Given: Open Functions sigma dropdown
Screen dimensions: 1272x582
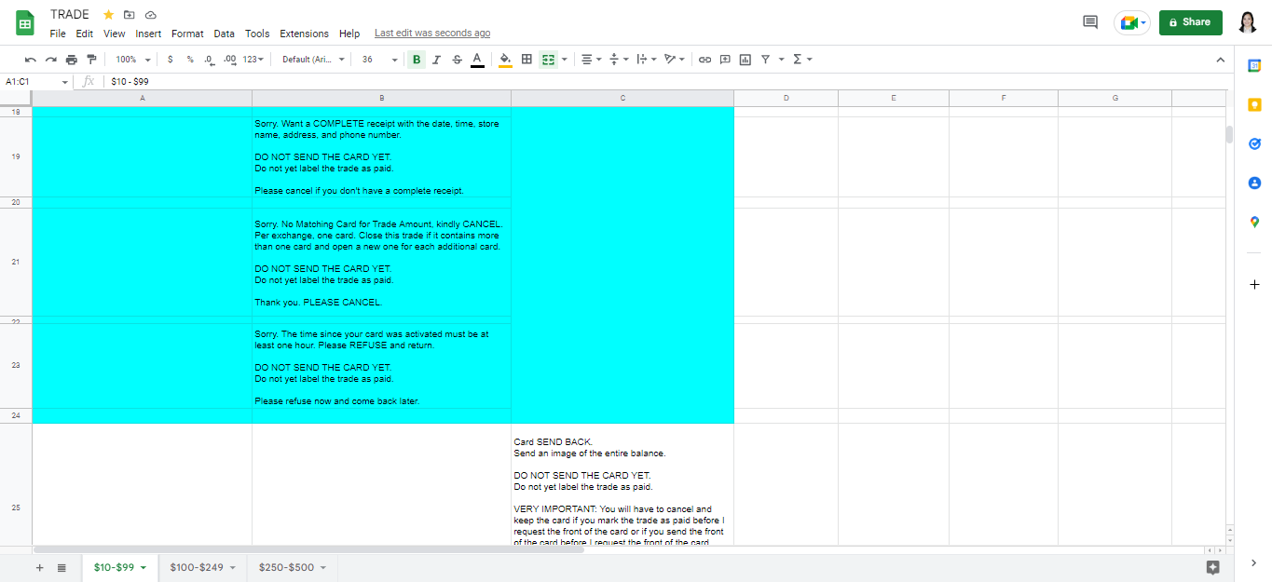Looking at the screenshot, I should click(802, 60).
